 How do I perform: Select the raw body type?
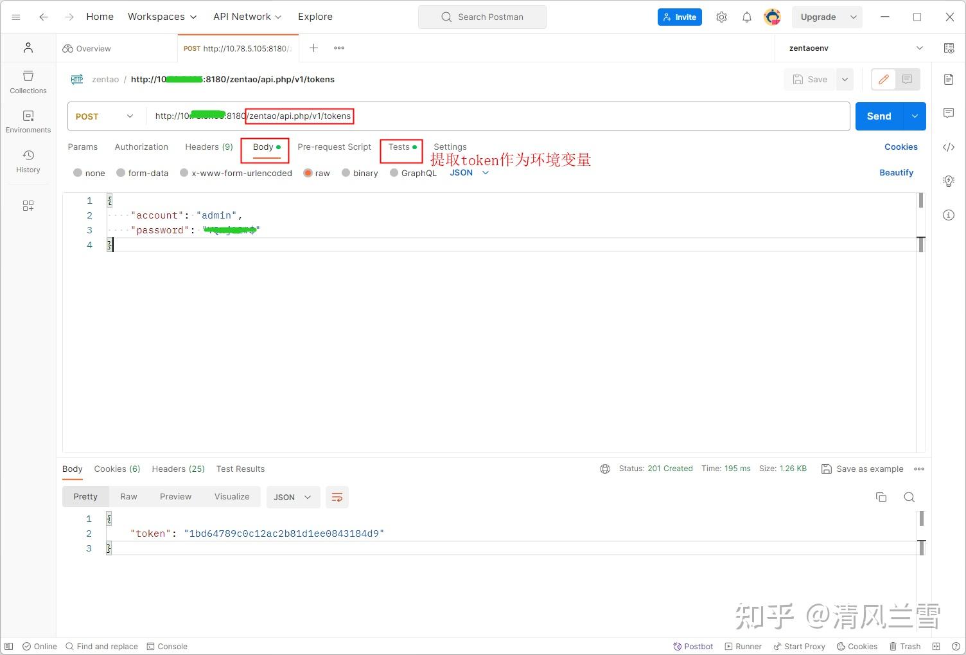(x=317, y=173)
